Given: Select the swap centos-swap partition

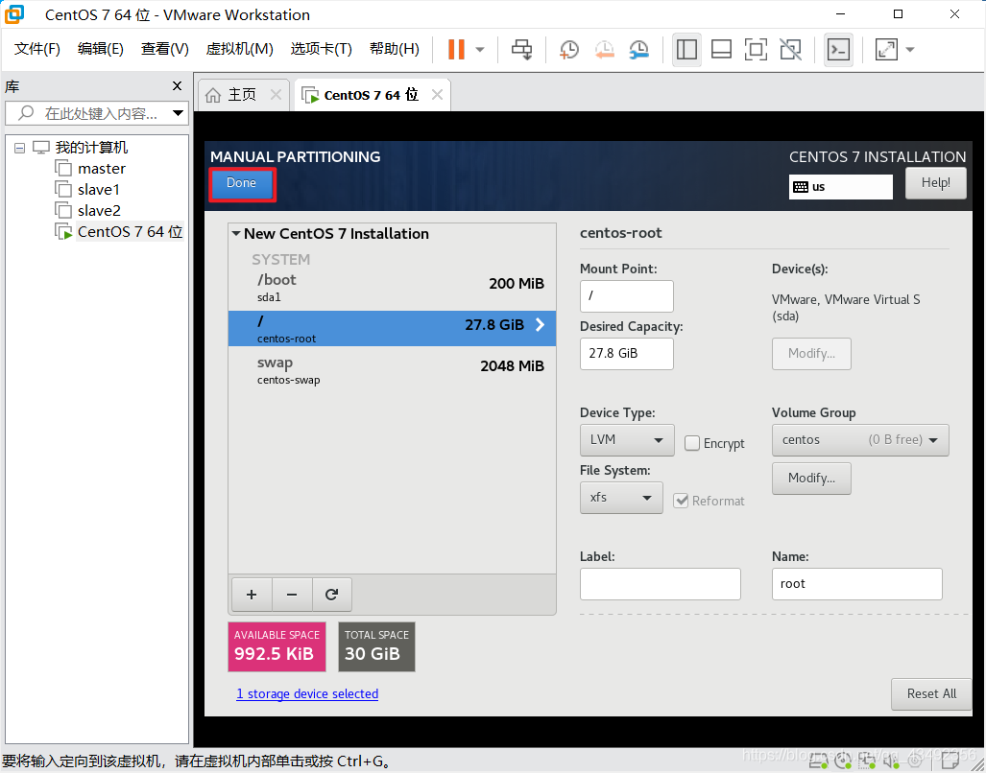Looking at the screenshot, I should coord(392,370).
